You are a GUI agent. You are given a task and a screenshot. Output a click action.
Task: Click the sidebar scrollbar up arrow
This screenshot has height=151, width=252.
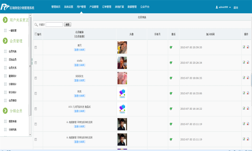coord(30,15)
